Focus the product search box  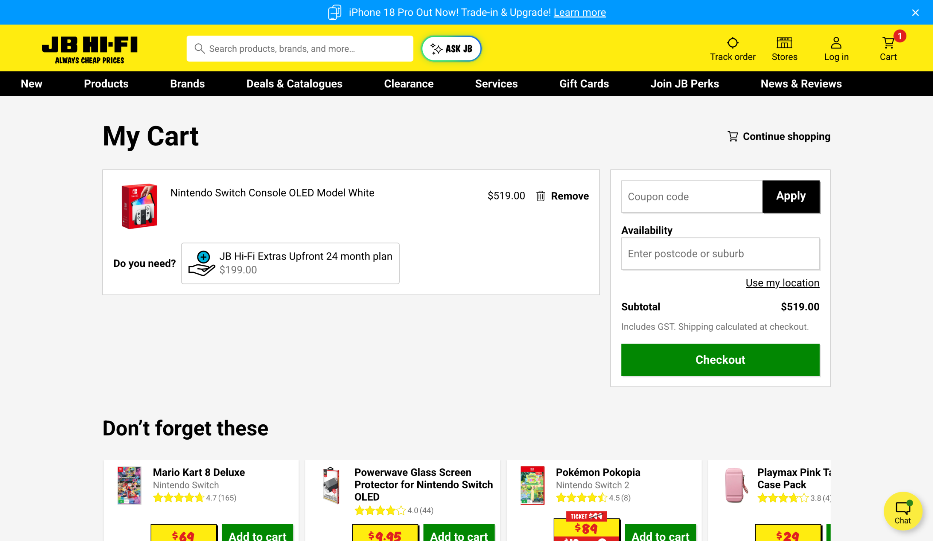point(300,48)
